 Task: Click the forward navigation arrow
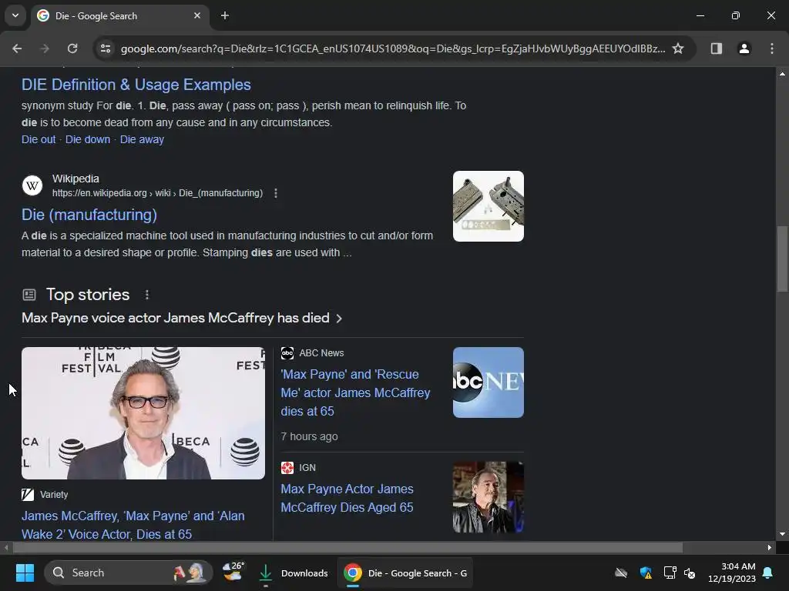pyautogui.click(x=45, y=48)
